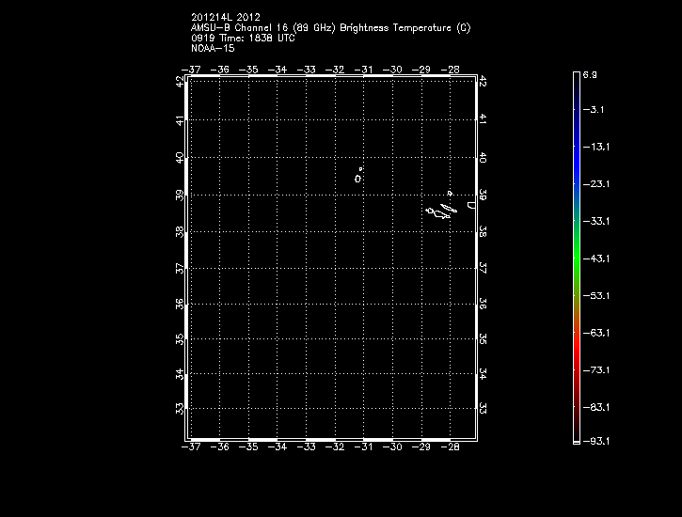The width and height of the screenshot is (682, 517).
Task: Click the small island outline near latitude 39 right side
Action: [x=451, y=193]
